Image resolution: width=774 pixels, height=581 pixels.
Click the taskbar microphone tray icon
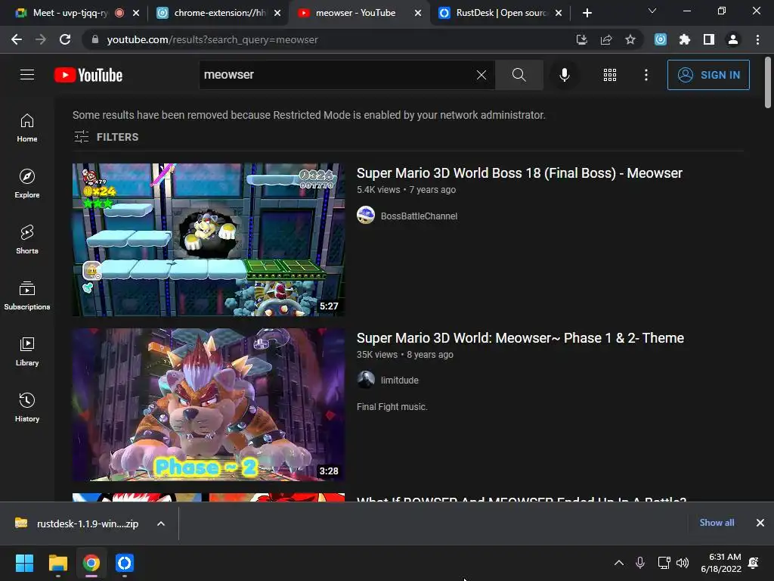tap(640, 563)
